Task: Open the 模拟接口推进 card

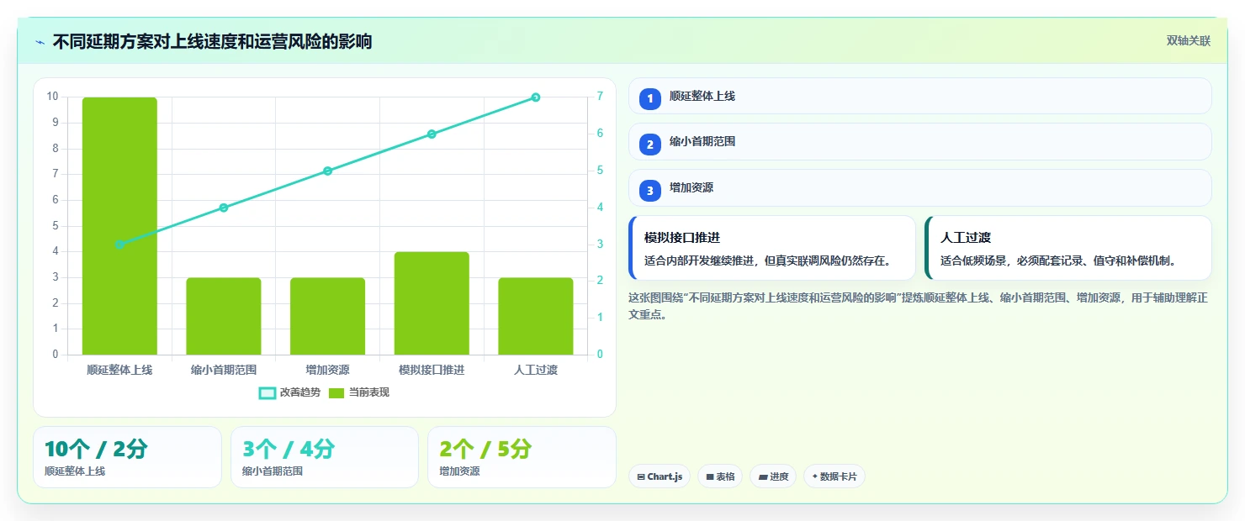Action: click(771, 248)
